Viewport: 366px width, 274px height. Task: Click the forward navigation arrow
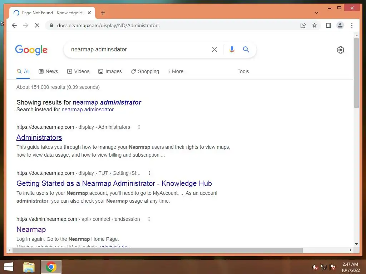26,25
